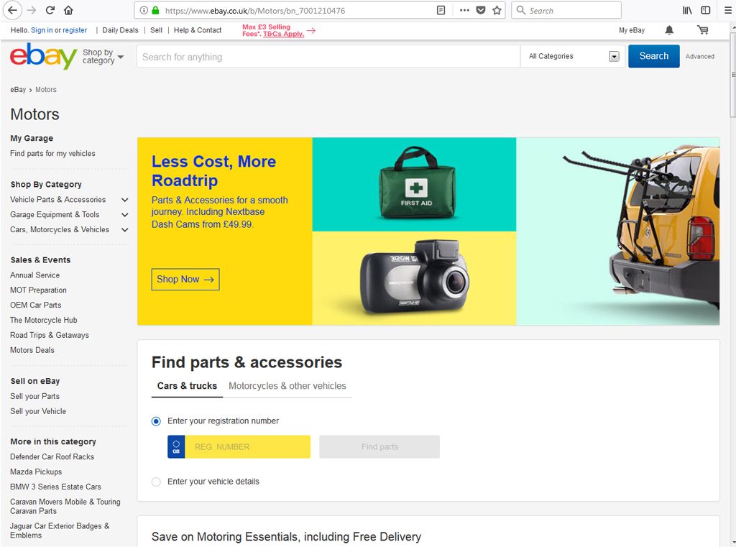Toggle reader view icon in the address bar
Image resolution: width=736 pixels, height=547 pixels.
441,10
